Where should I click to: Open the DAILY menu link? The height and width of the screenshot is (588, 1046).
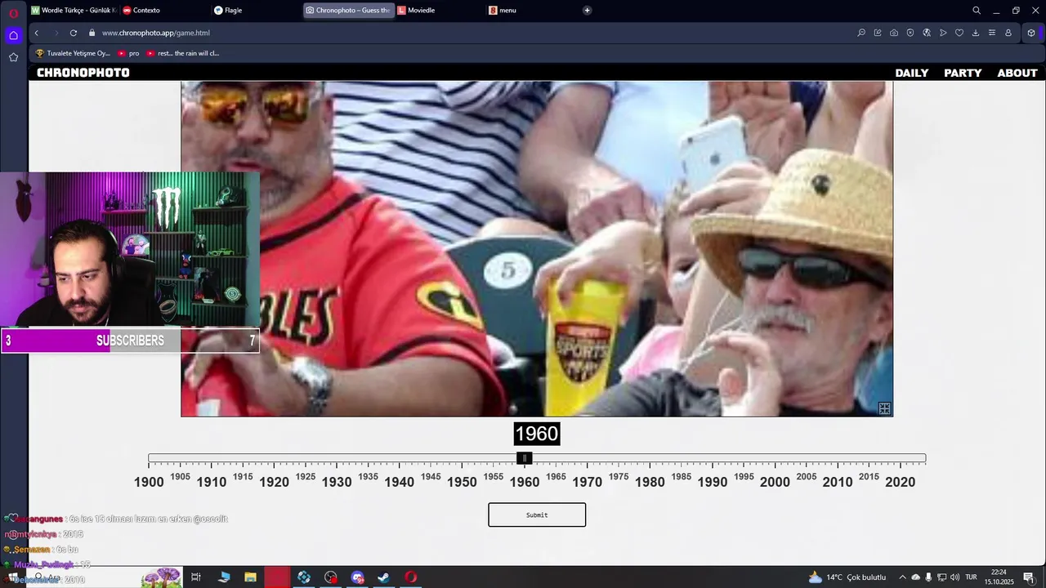pos(912,73)
